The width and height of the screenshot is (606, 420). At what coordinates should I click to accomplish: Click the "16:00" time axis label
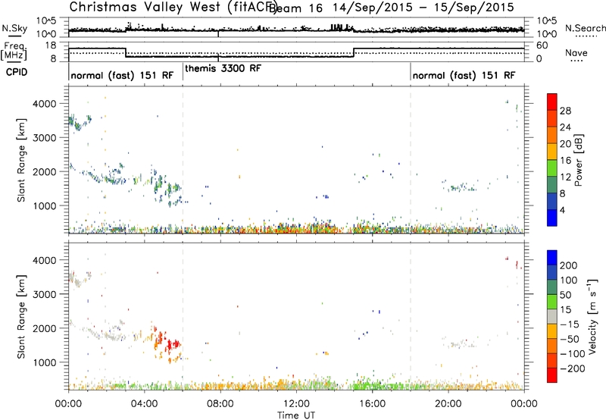pyautogui.click(x=372, y=404)
